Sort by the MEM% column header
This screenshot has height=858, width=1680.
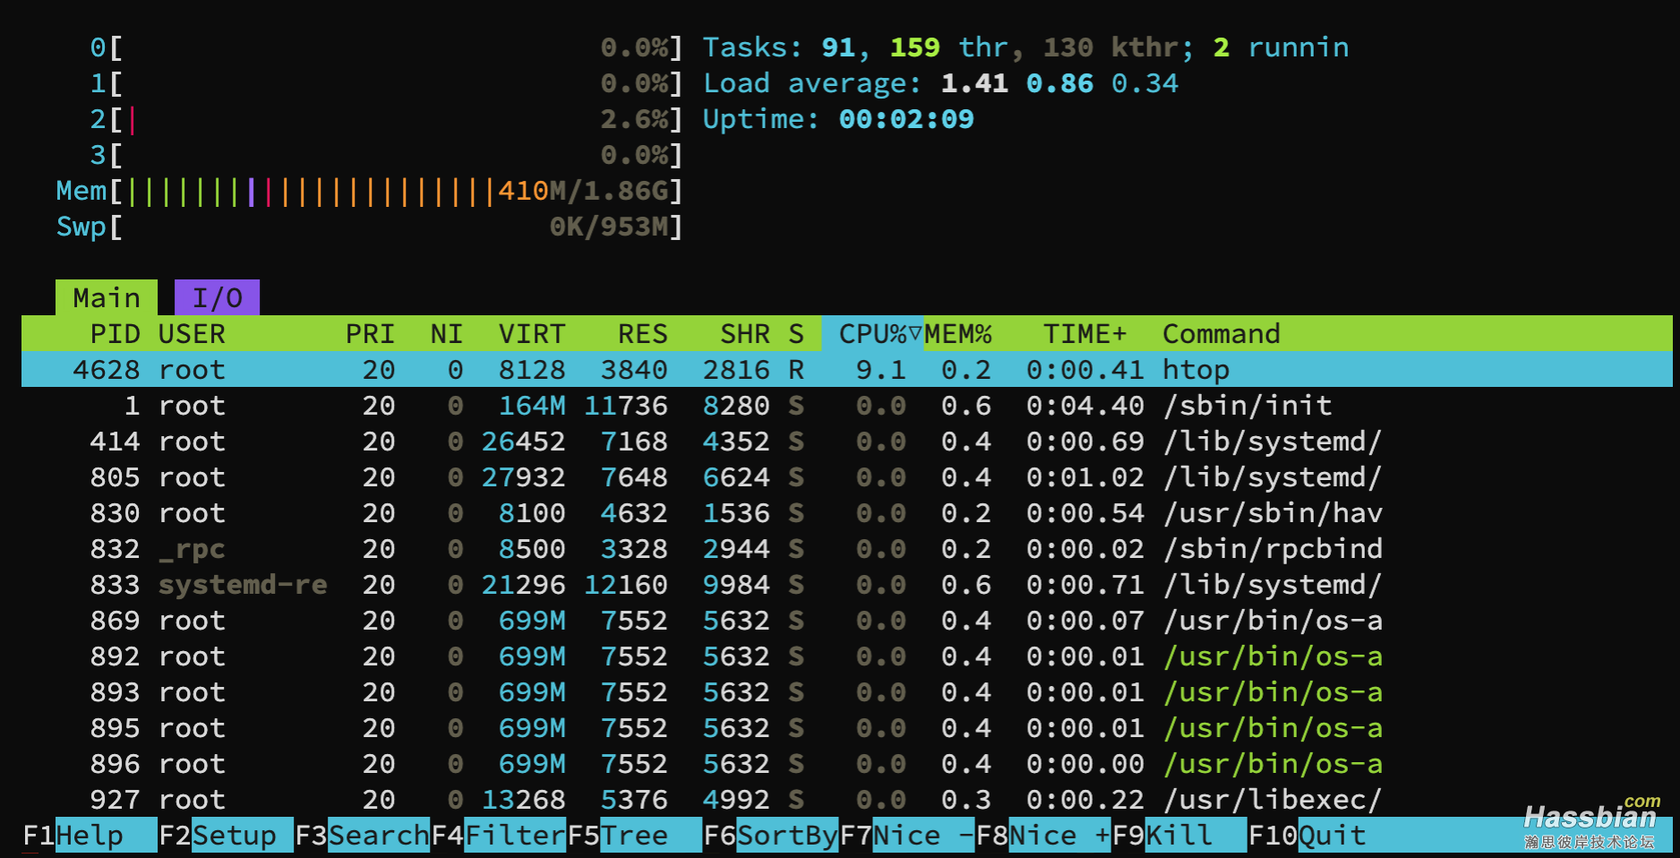click(958, 333)
